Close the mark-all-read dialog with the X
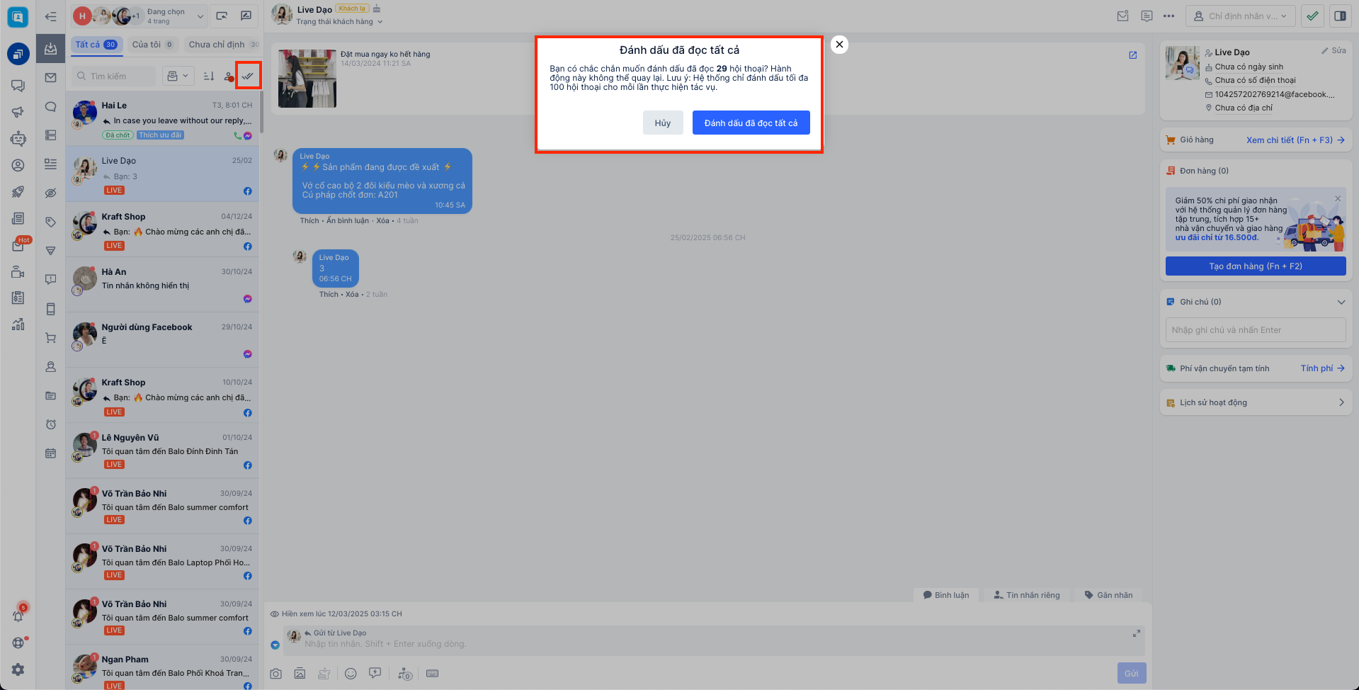 (x=839, y=44)
